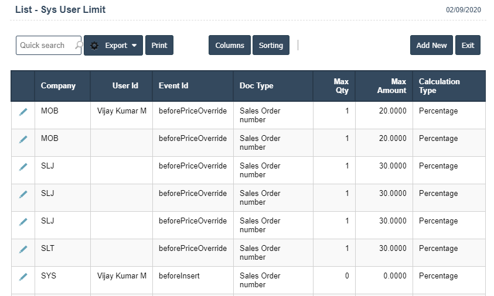Image resolution: width=494 pixels, height=296 pixels.
Task: Click Add New to create a record
Action: [x=431, y=46]
